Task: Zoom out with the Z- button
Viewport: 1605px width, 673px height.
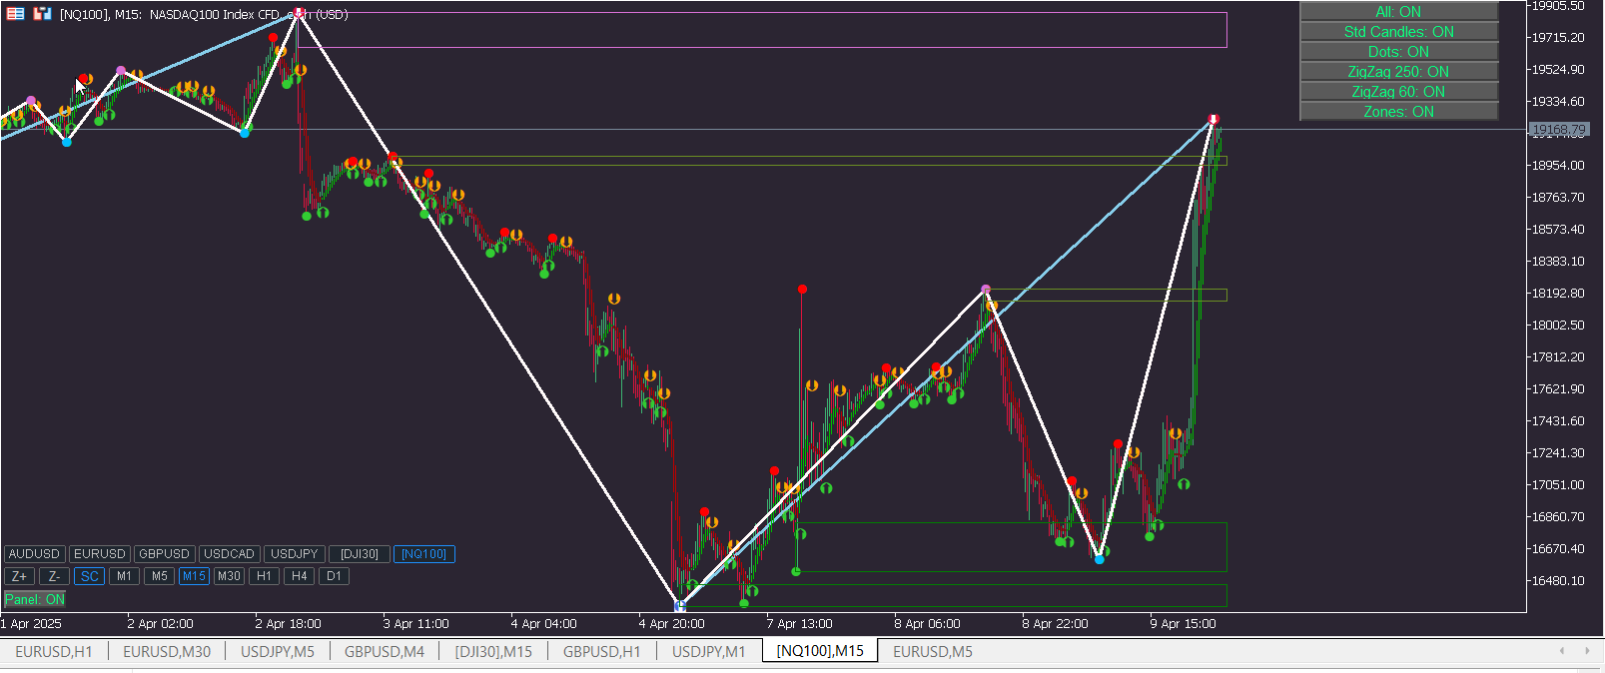Action: 55,576
